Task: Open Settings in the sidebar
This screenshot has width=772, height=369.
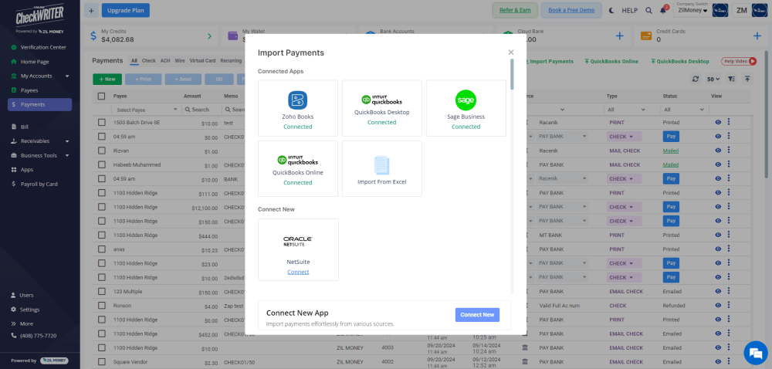Action: coord(29,310)
